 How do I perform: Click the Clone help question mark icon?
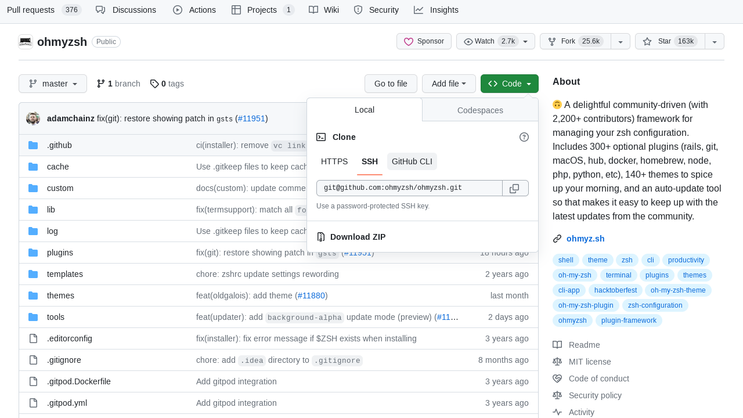coord(524,137)
